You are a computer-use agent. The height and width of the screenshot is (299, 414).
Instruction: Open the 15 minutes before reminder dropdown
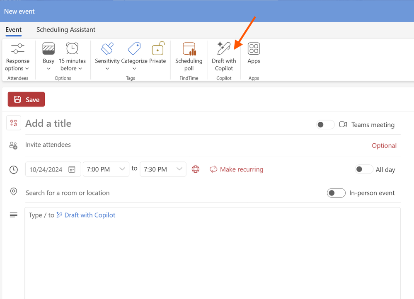(72, 57)
